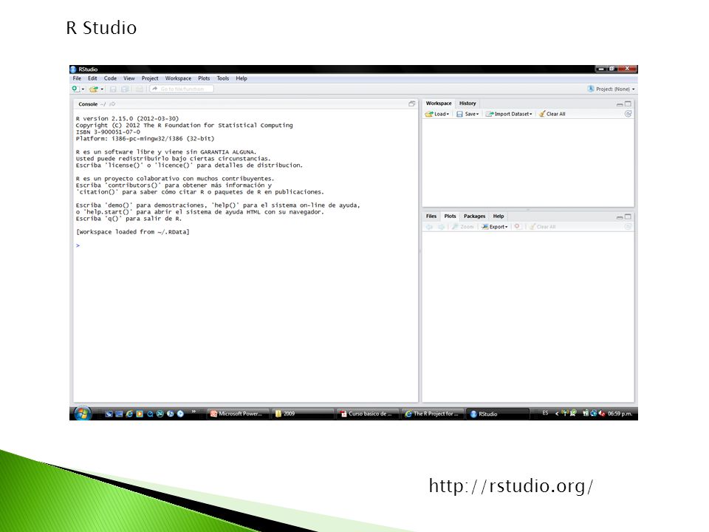The height and width of the screenshot is (532, 709).
Task: Click the Open File folder icon
Action: pyautogui.click(x=94, y=89)
